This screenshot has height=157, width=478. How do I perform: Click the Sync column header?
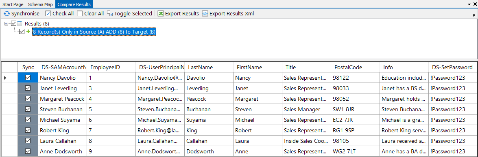click(x=28, y=67)
